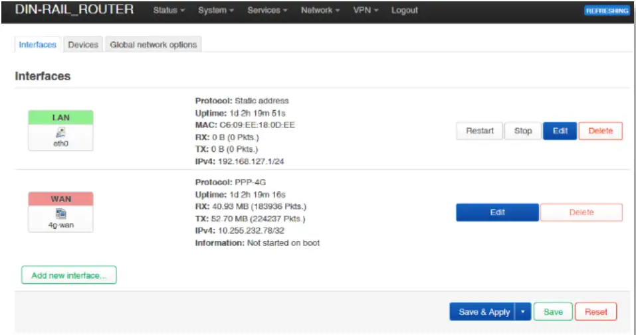
Task: Click the 'Protocol: PPP-4G' text
Action: click(x=231, y=182)
